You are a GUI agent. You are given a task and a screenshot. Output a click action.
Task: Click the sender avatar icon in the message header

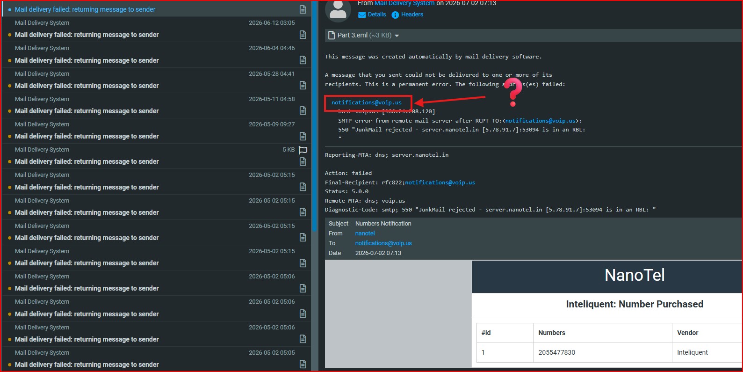(338, 10)
